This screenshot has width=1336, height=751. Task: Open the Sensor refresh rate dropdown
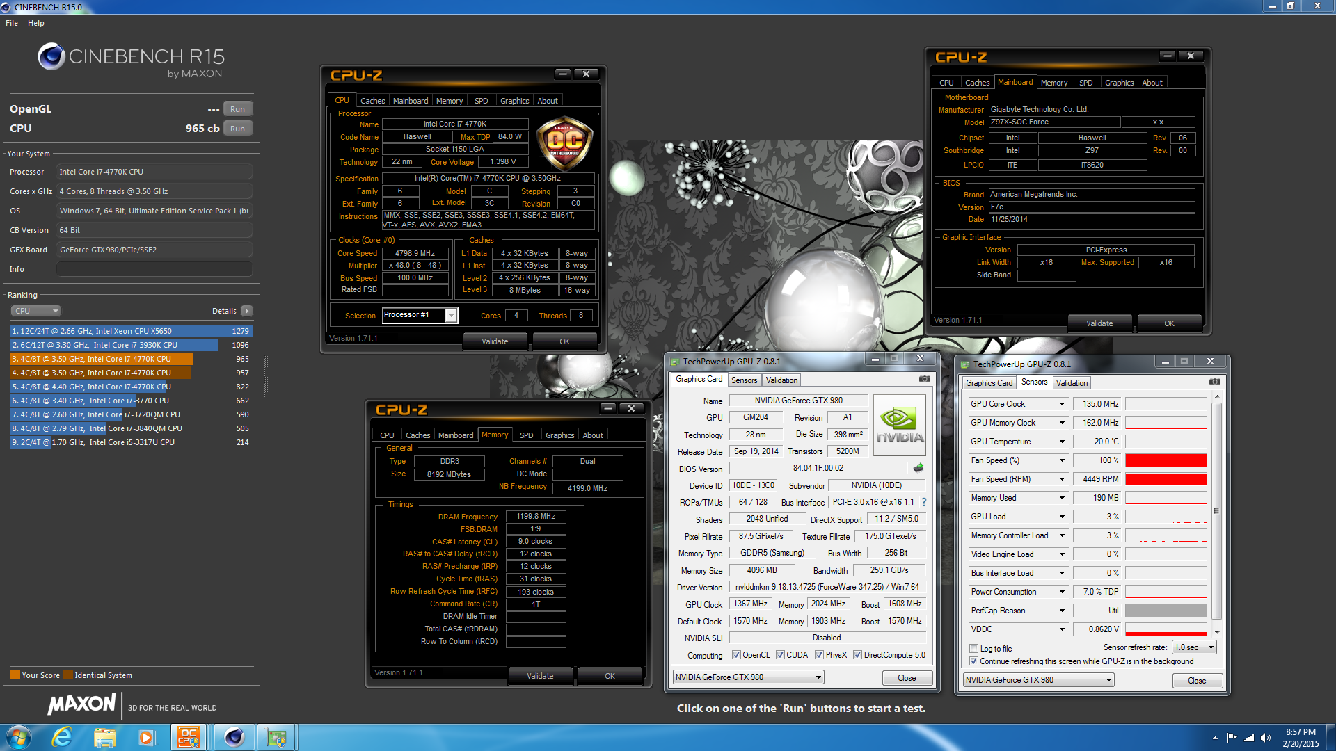point(1194,647)
